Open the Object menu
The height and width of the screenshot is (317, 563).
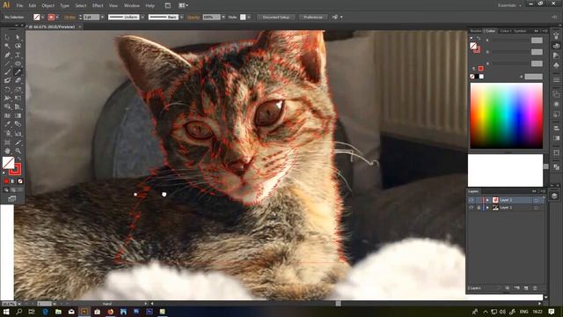(48, 5)
